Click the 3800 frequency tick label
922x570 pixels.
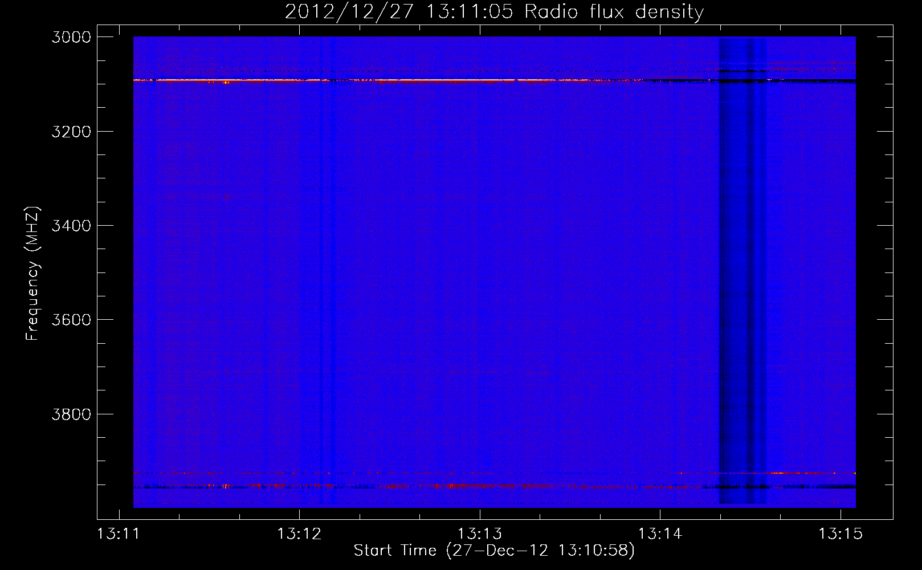[x=71, y=414]
